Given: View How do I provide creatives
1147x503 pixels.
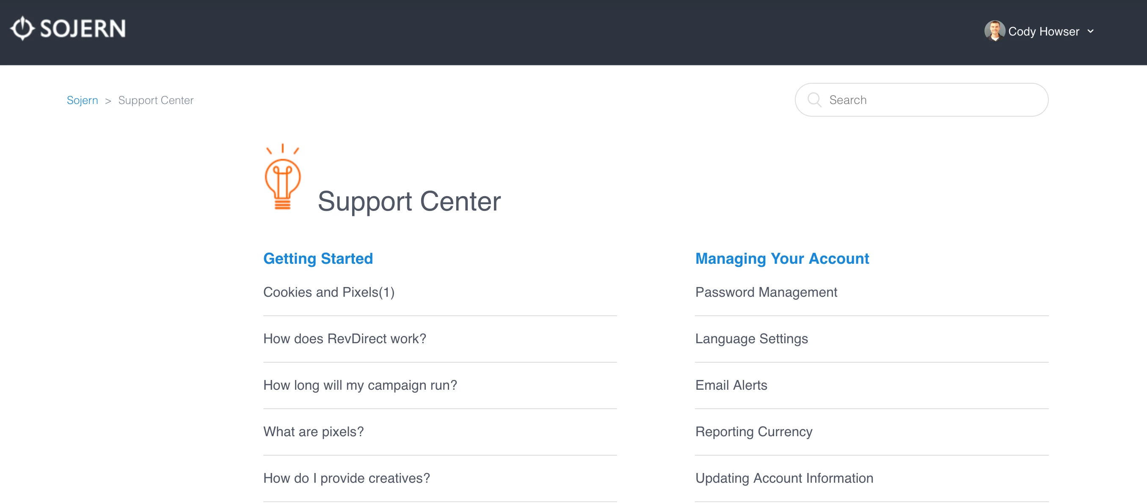Looking at the screenshot, I should (346, 478).
